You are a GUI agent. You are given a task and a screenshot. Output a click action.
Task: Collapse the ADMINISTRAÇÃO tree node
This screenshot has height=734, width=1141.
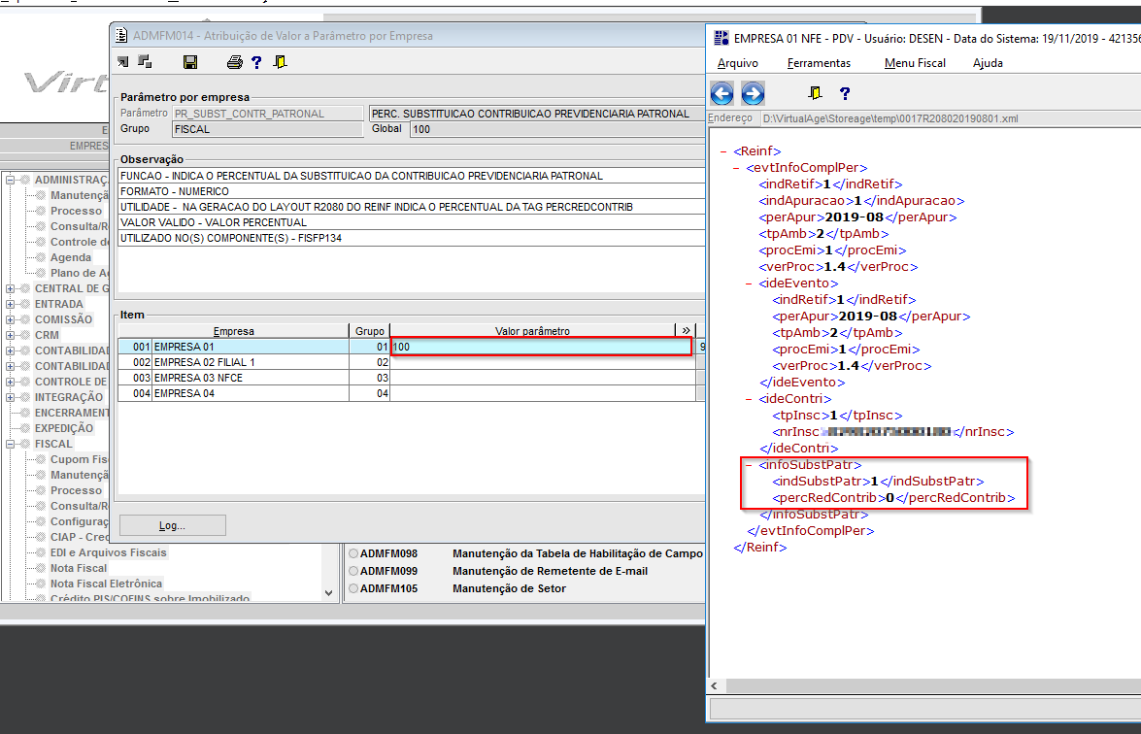click(10, 180)
